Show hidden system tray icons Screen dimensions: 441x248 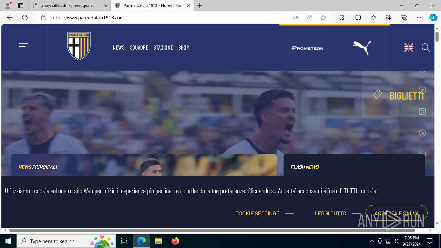pos(371,241)
